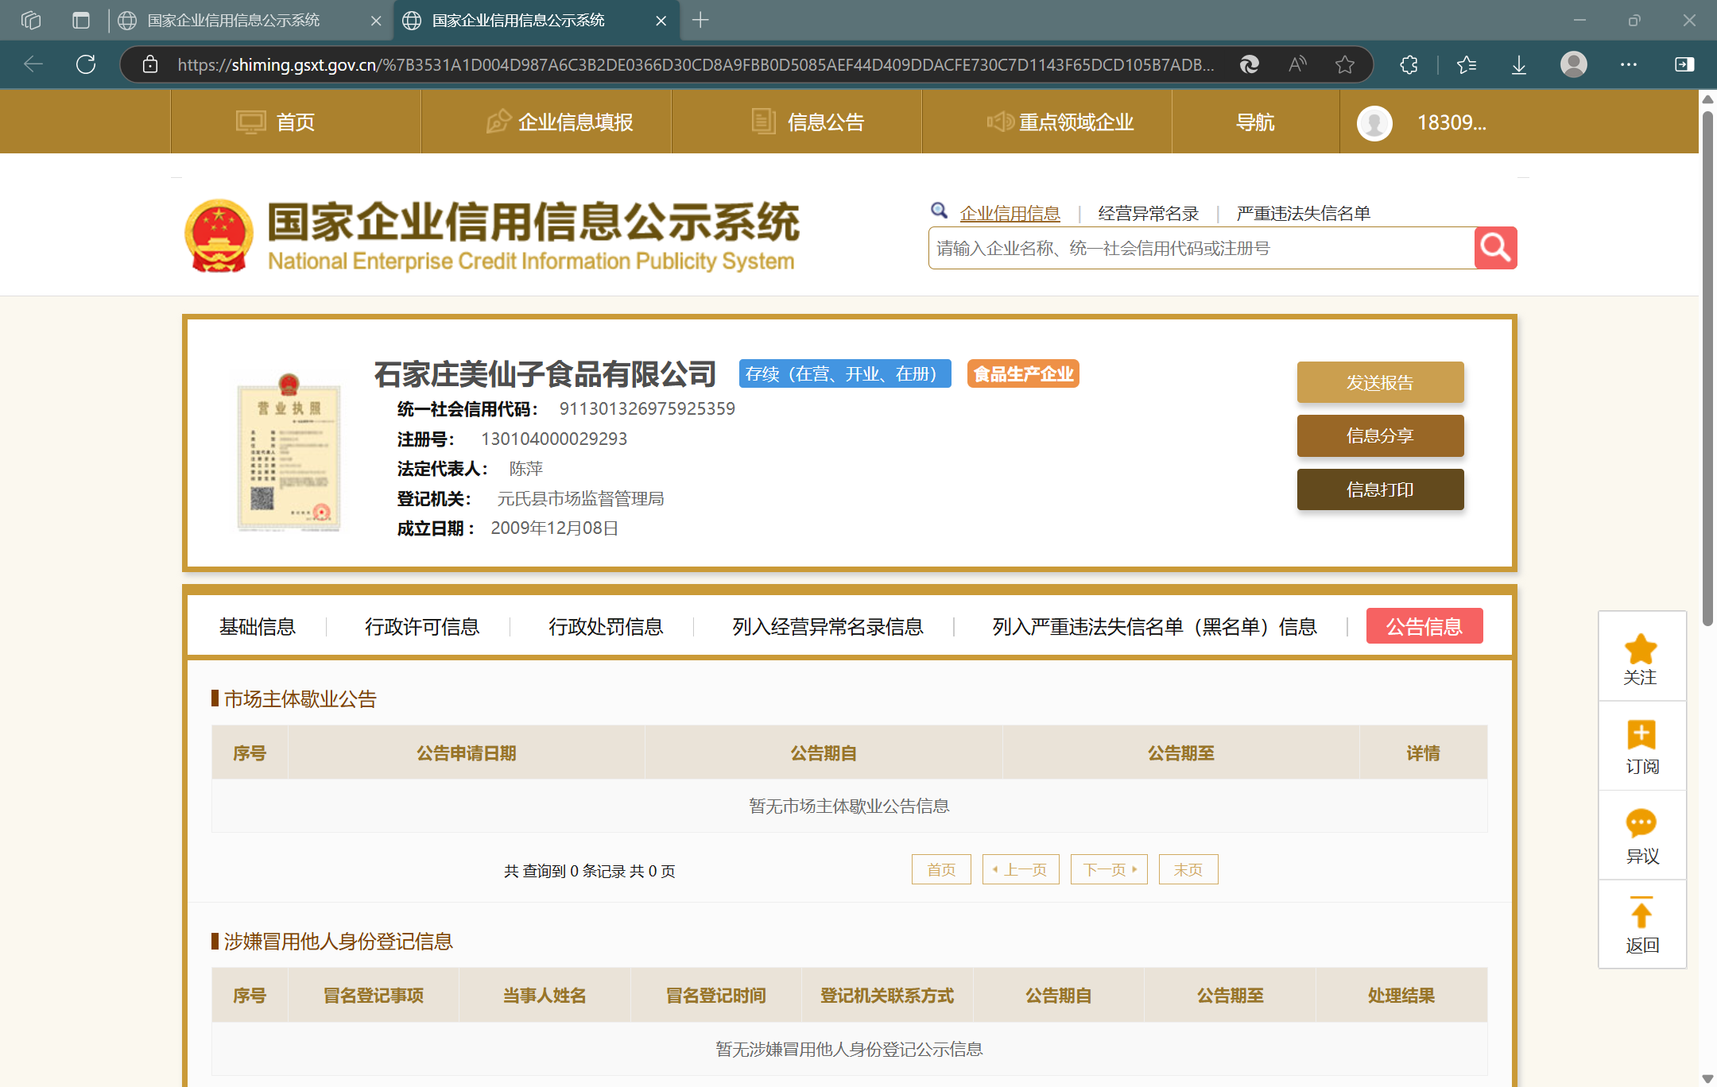Click the Edge Copilot swirl icon
This screenshot has width=1717, height=1087.
tap(1250, 64)
